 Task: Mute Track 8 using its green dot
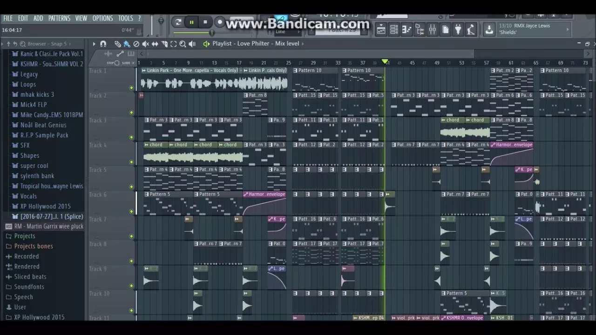pyautogui.click(x=131, y=261)
